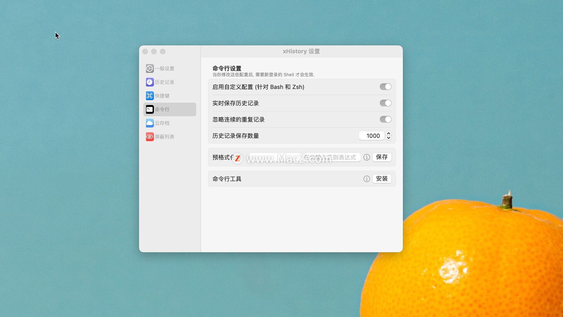
Task: Zoom the xHistory 设置 window
Action: 163,52
